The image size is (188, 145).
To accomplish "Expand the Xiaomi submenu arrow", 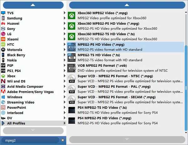I will click(65, 39).
